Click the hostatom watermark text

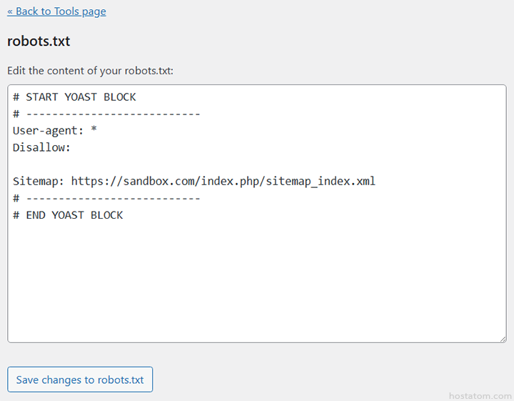(480, 395)
